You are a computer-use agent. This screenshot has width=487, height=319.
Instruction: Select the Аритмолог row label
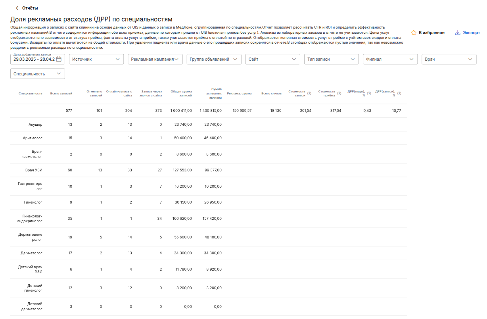[x=33, y=138]
